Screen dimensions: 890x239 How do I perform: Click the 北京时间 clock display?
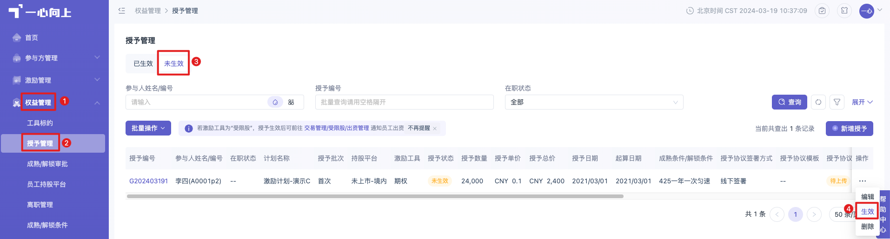(747, 11)
